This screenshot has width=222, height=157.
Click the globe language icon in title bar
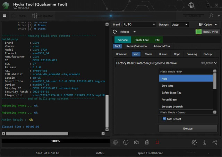[191, 5]
